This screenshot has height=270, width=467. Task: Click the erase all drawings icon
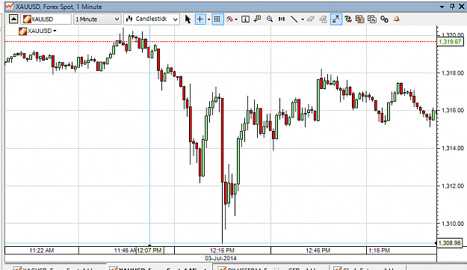323,19
